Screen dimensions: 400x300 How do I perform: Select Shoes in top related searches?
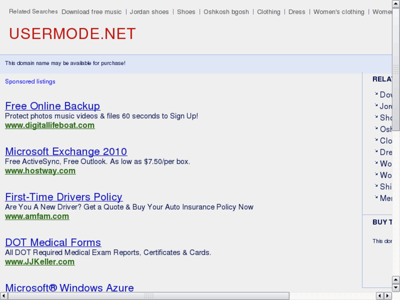tap(186, 12)
